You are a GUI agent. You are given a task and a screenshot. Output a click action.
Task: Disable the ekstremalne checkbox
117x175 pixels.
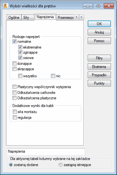tap(20, 47)
